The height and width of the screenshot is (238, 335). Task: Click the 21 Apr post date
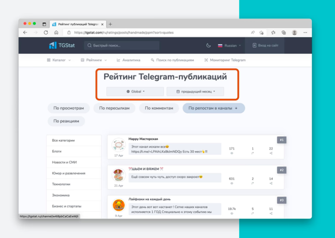pyautogui.click(x=119, y=186)
